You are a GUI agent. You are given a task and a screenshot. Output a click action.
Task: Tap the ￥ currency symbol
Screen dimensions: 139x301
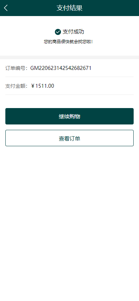coord(33,86)
